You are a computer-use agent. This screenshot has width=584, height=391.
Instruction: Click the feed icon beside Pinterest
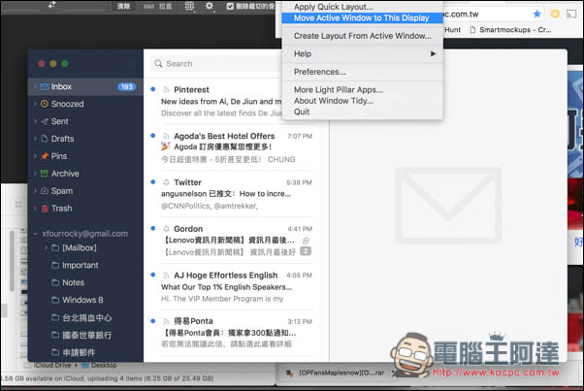tap(166, 89)
